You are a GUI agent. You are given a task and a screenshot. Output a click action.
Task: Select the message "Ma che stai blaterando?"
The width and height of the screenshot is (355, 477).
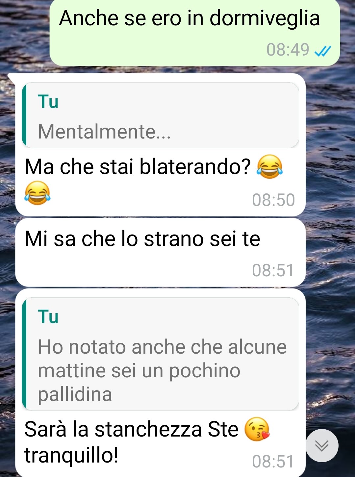160,145
